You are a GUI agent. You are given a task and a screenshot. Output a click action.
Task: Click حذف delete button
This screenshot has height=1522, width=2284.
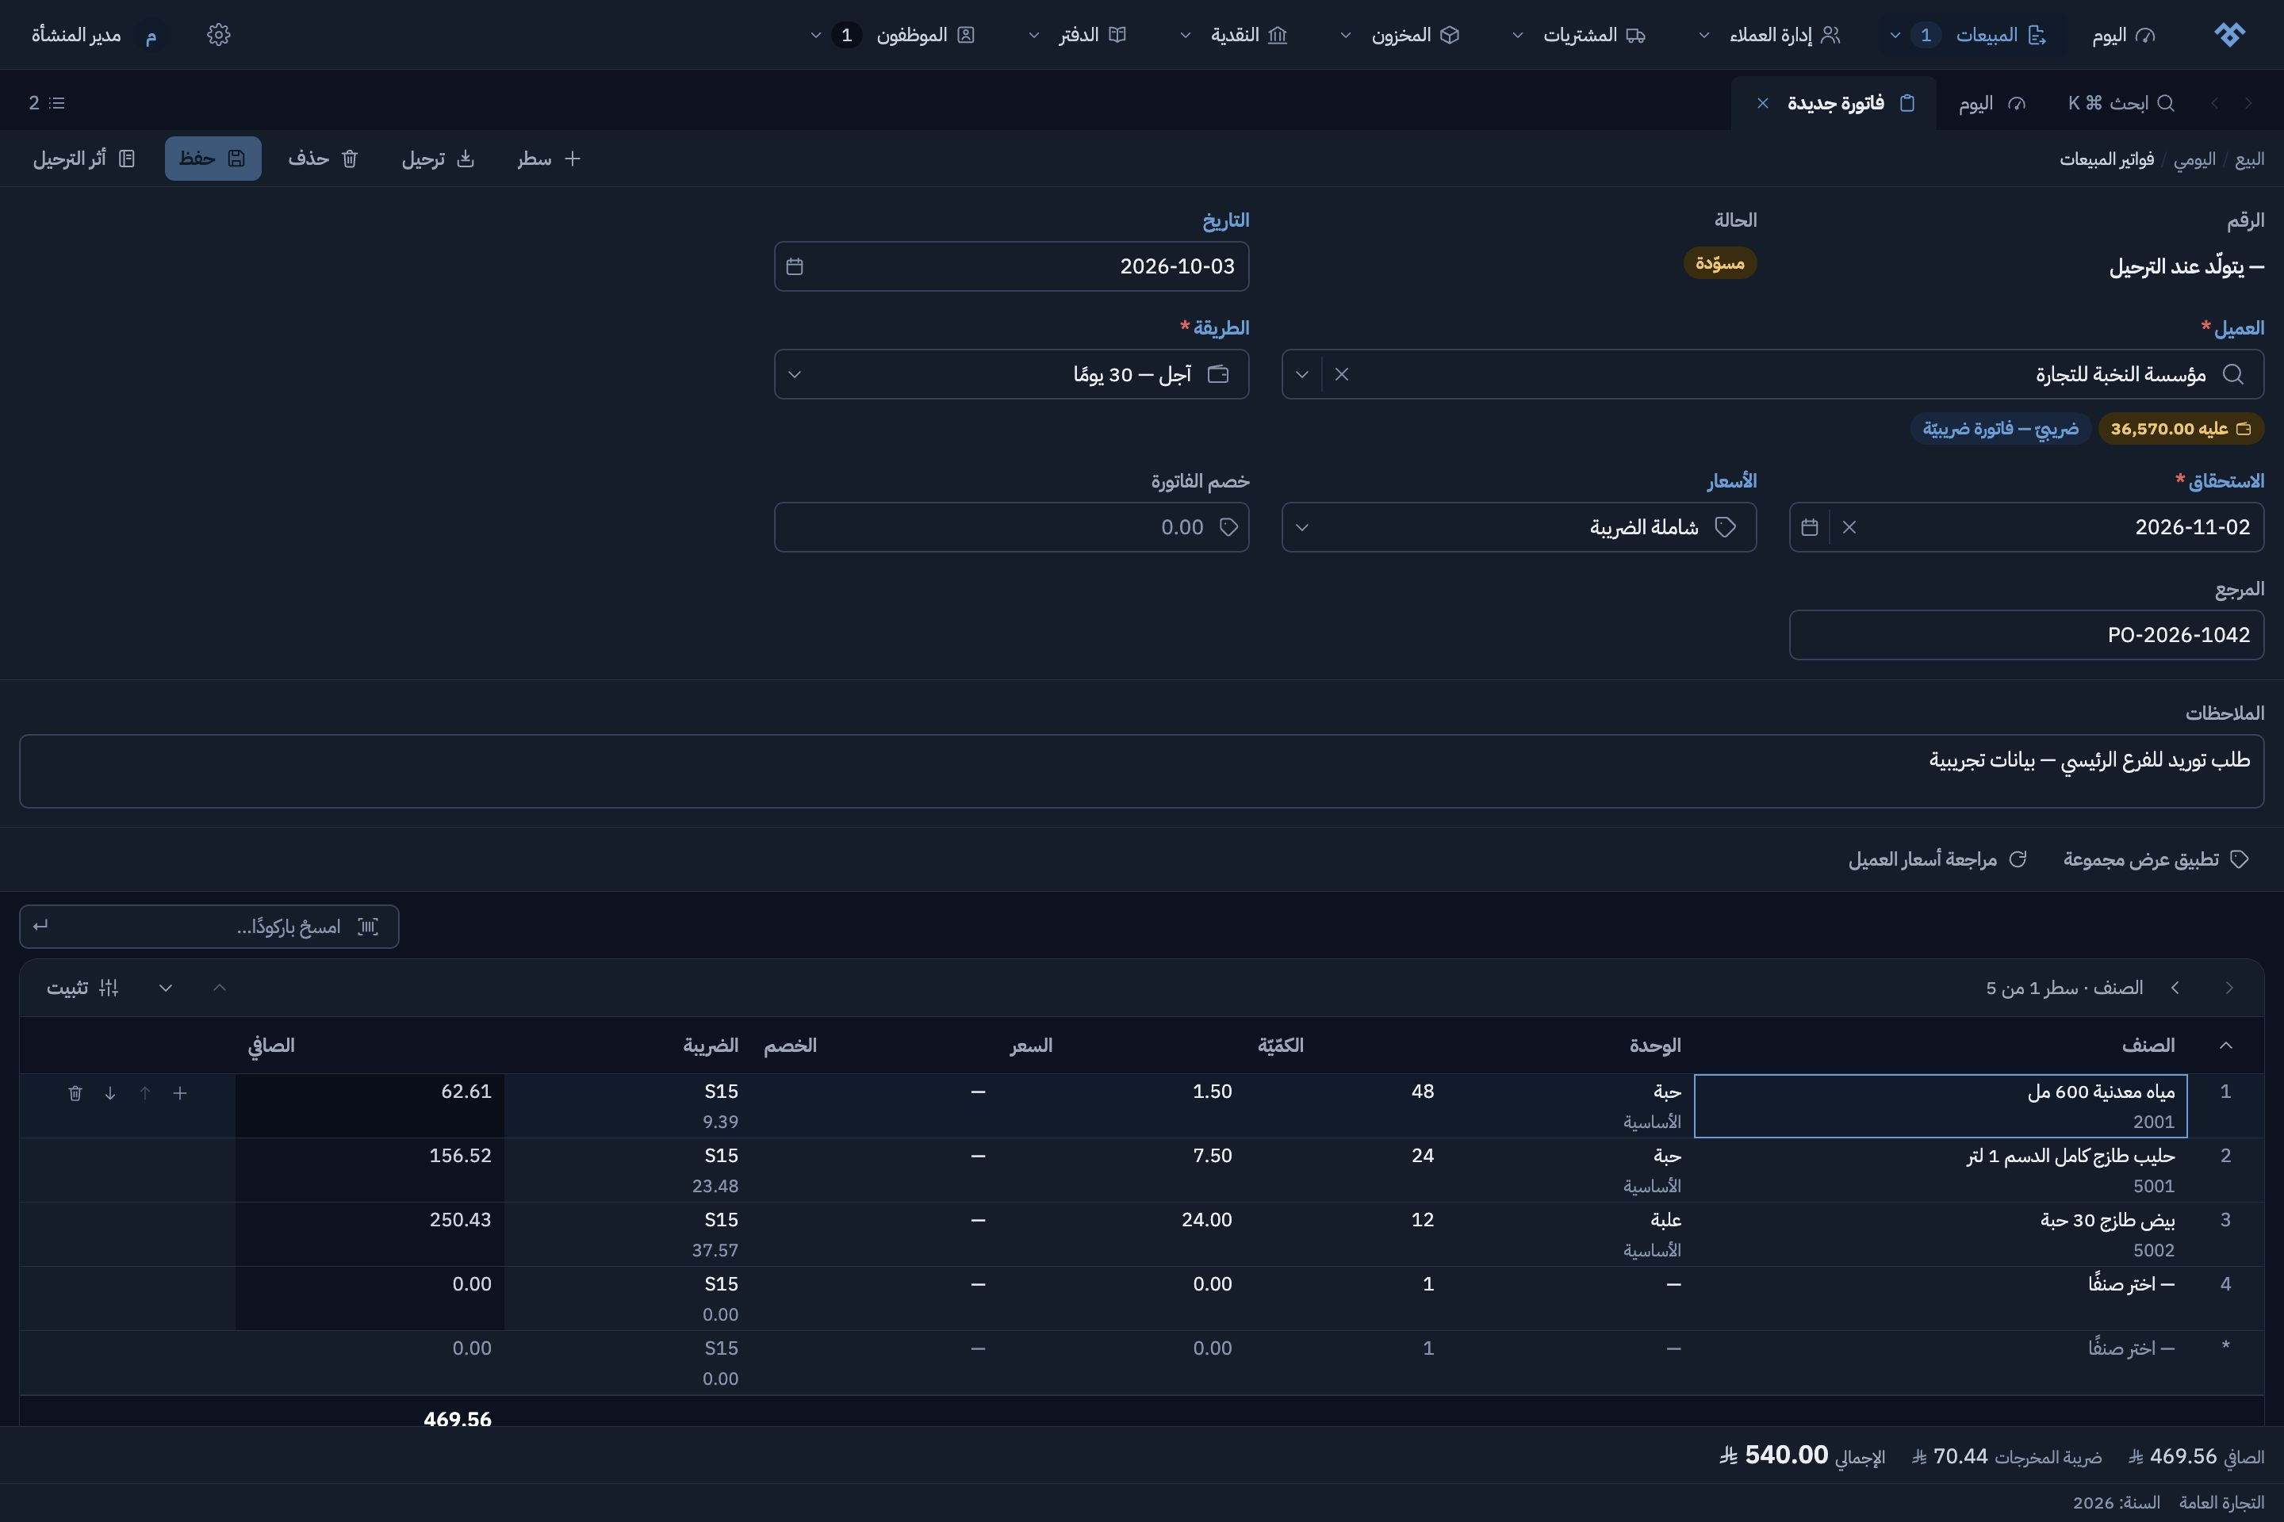324,159
